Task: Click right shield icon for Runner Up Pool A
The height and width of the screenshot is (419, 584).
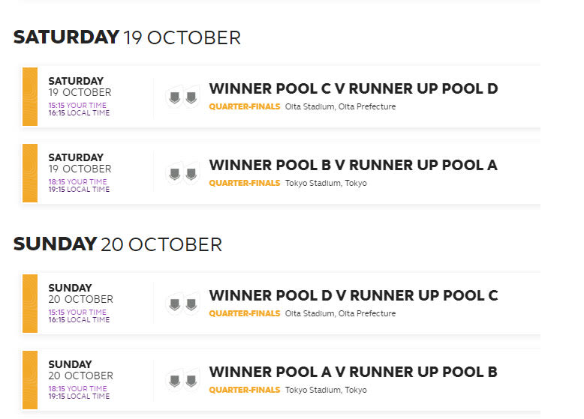Action: coord(191,174)
